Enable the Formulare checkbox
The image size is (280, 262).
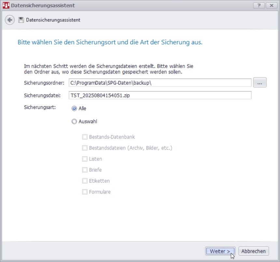point(85,192)
